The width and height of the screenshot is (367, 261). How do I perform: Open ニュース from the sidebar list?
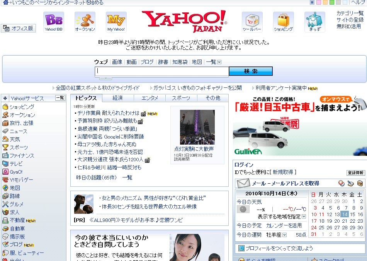pyautogui.click(x=18, y=131)
